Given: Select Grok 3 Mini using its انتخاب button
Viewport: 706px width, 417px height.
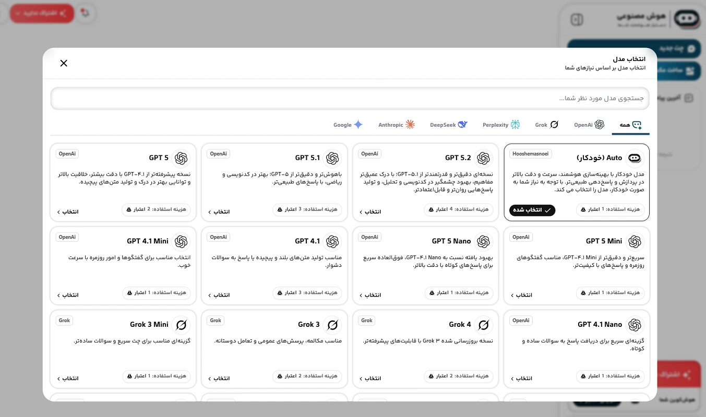Looking at the screenshot, I should coord(67,378).
